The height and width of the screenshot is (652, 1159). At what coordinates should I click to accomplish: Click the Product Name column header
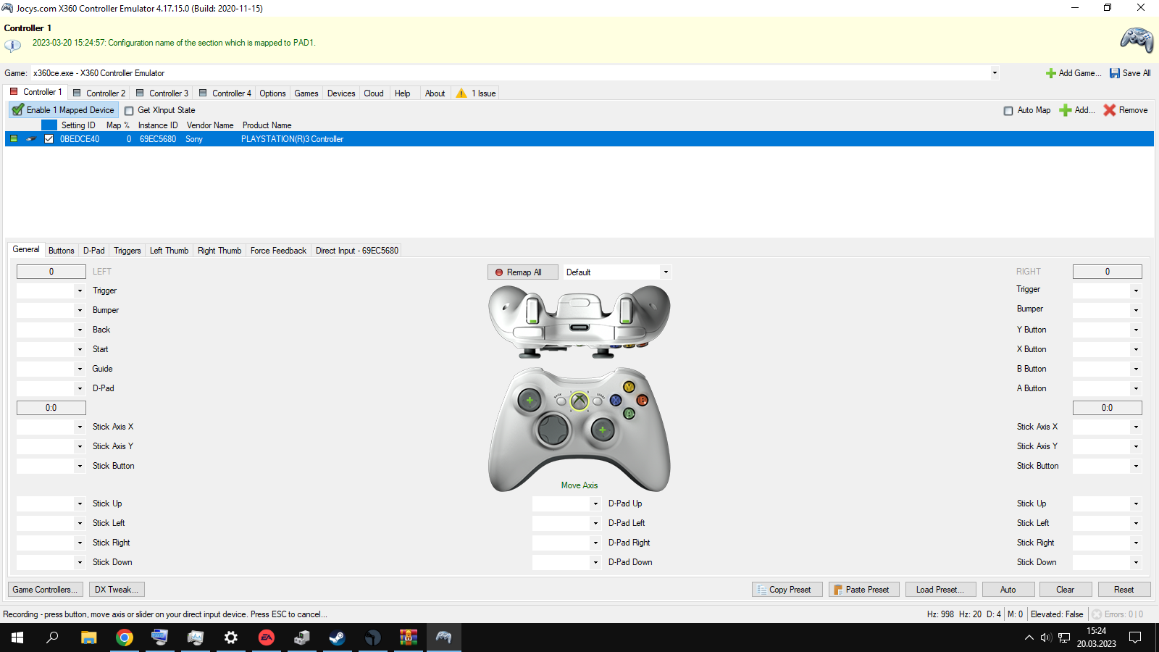(x=267, y=125)
